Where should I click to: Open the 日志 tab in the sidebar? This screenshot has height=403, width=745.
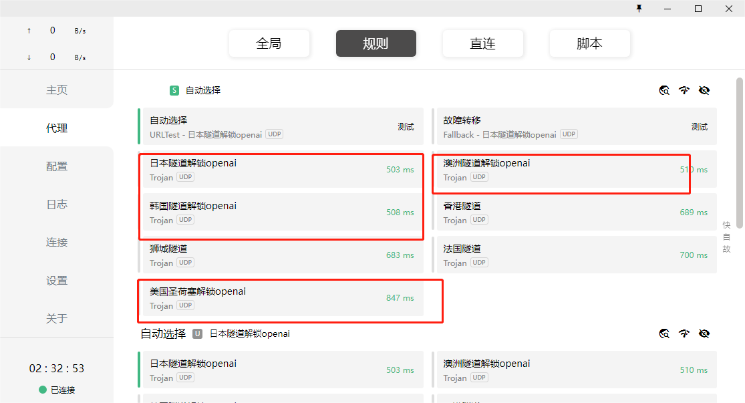point(57,205)
